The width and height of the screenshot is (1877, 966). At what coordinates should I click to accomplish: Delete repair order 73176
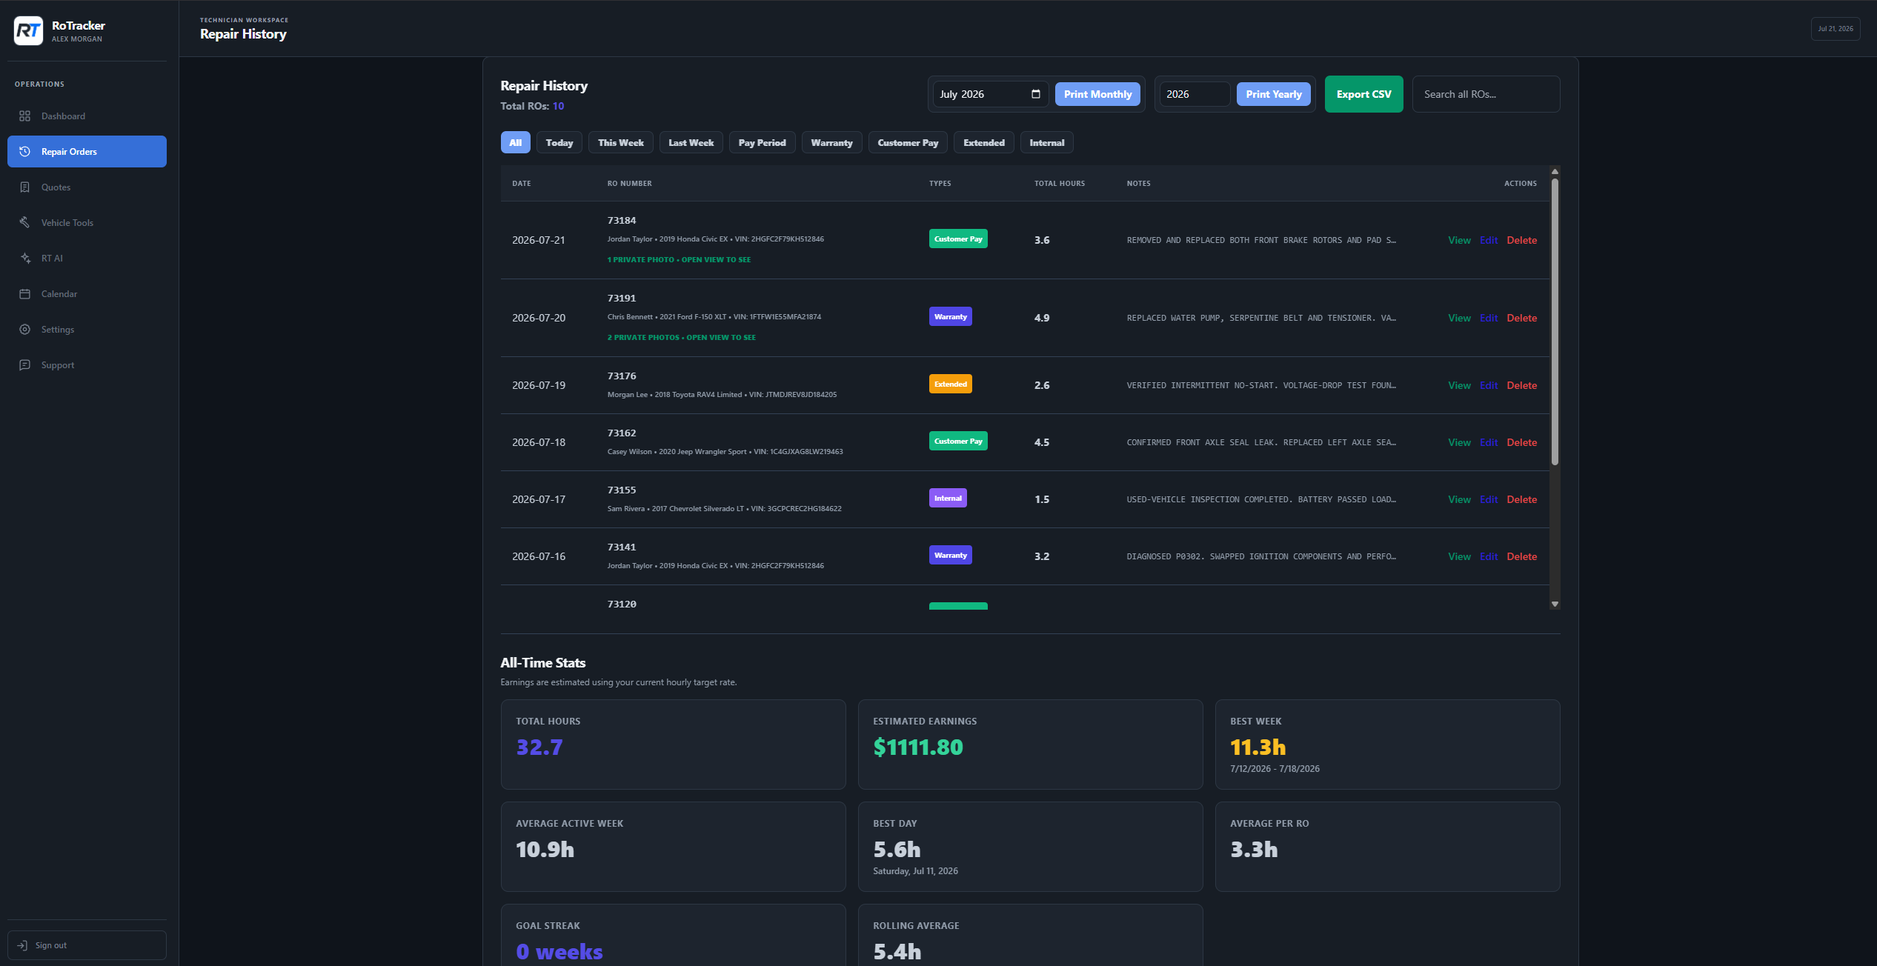pyautogui.click(x=1521, y=385)
